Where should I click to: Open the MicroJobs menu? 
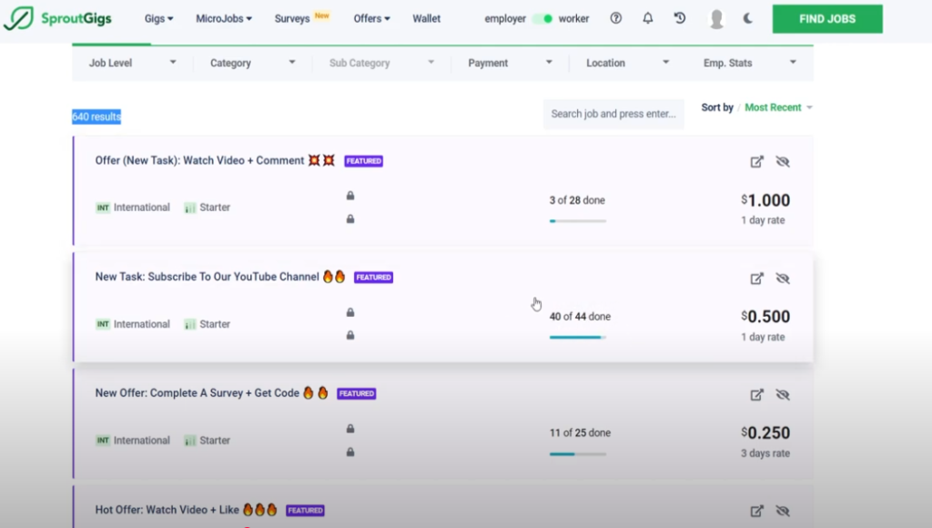224,18
